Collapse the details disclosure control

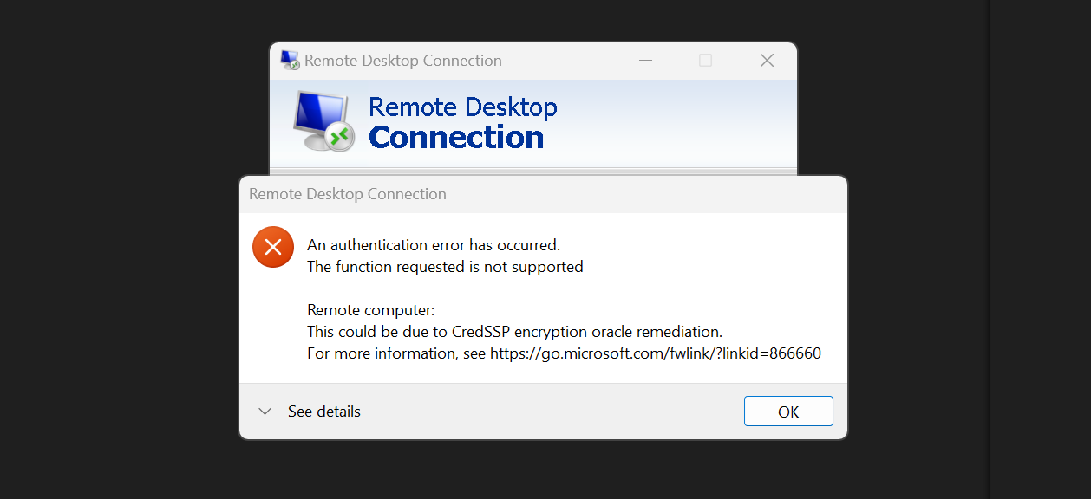click(265, 412)
